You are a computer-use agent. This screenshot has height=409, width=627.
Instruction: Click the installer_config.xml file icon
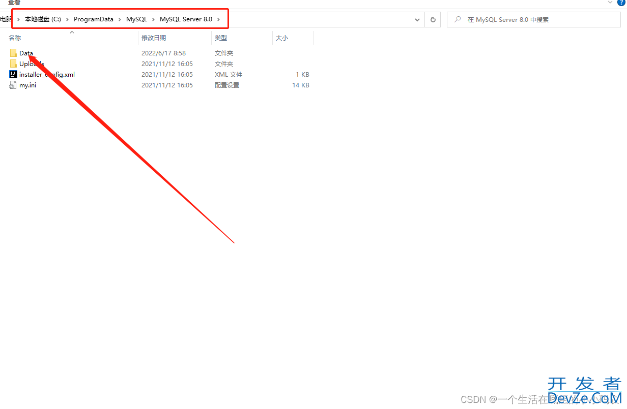(x=13, y=74)
